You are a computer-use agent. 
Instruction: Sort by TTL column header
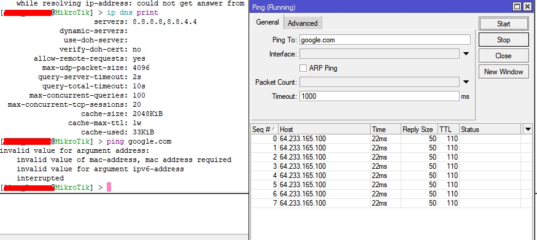pos(449,130)
